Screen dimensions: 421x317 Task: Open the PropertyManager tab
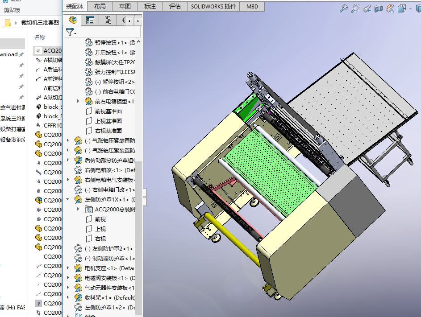point(90,20)
